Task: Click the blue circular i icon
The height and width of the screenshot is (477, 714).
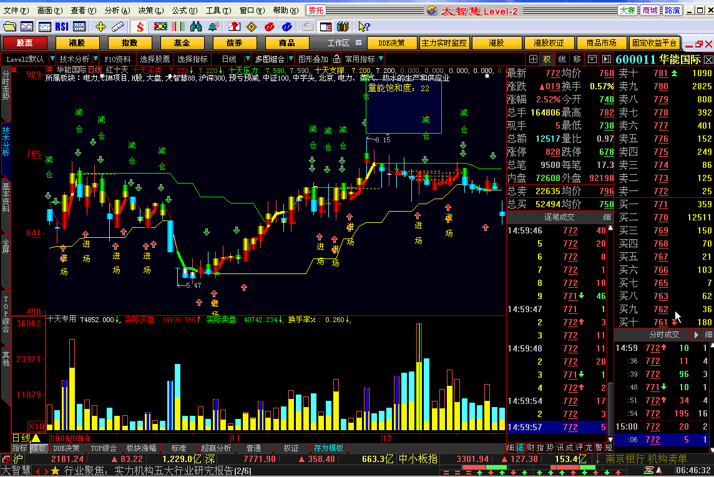Action: point(286,27)
